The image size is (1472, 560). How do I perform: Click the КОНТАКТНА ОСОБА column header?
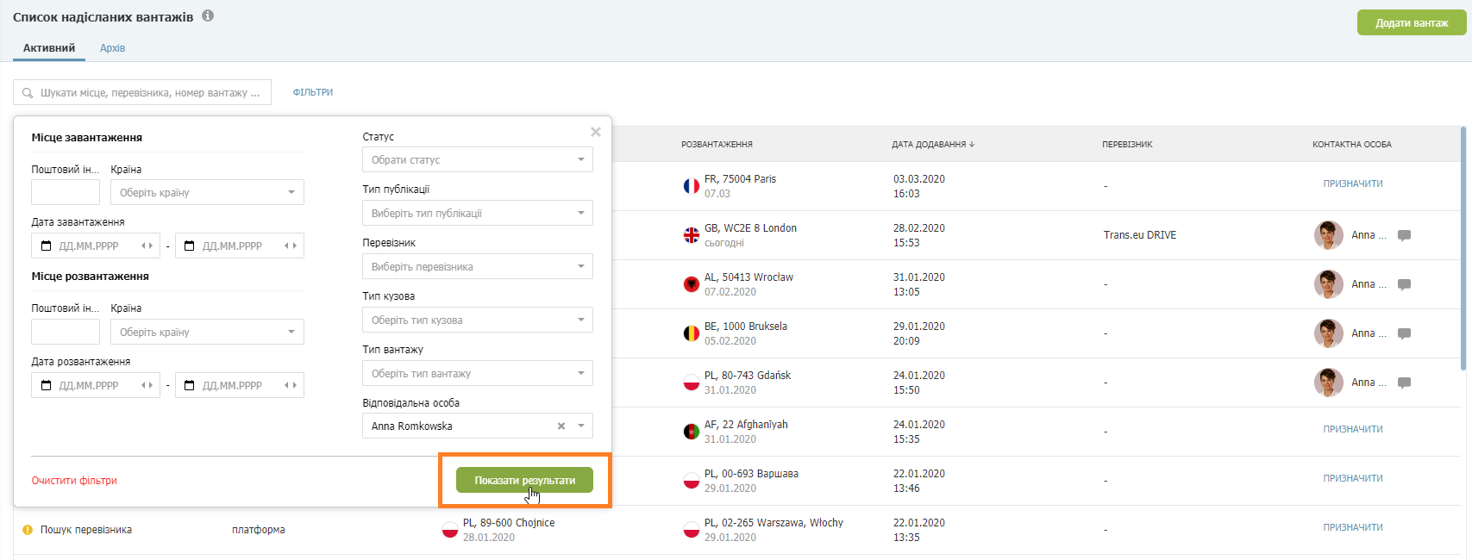1352,145
